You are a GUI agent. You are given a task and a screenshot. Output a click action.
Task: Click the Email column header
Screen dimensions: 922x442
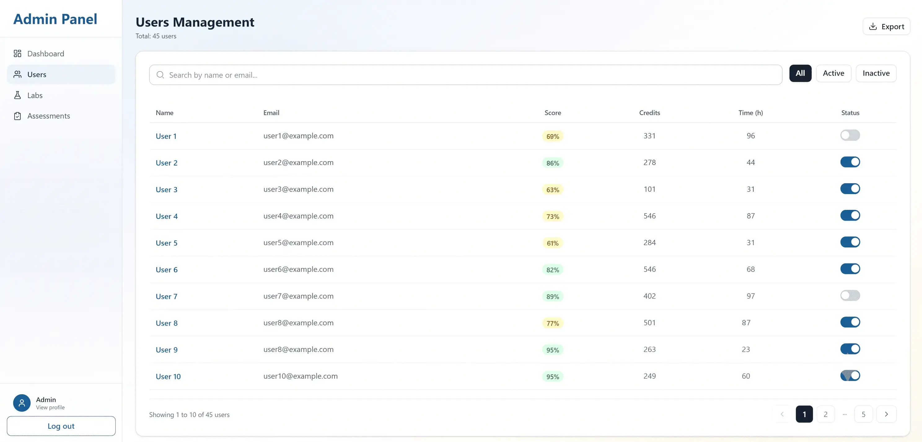(x=271, y=113)
